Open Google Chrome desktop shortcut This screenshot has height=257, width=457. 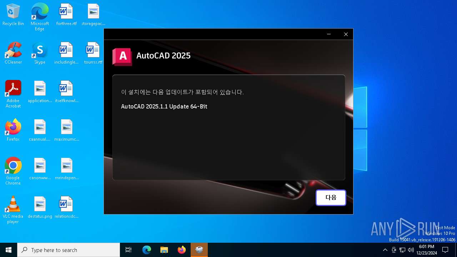13,171
